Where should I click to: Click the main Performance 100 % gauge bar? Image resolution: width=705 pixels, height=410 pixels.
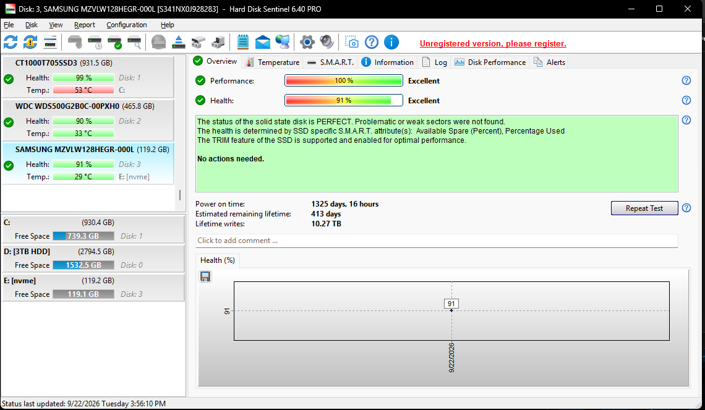point(344,80)
